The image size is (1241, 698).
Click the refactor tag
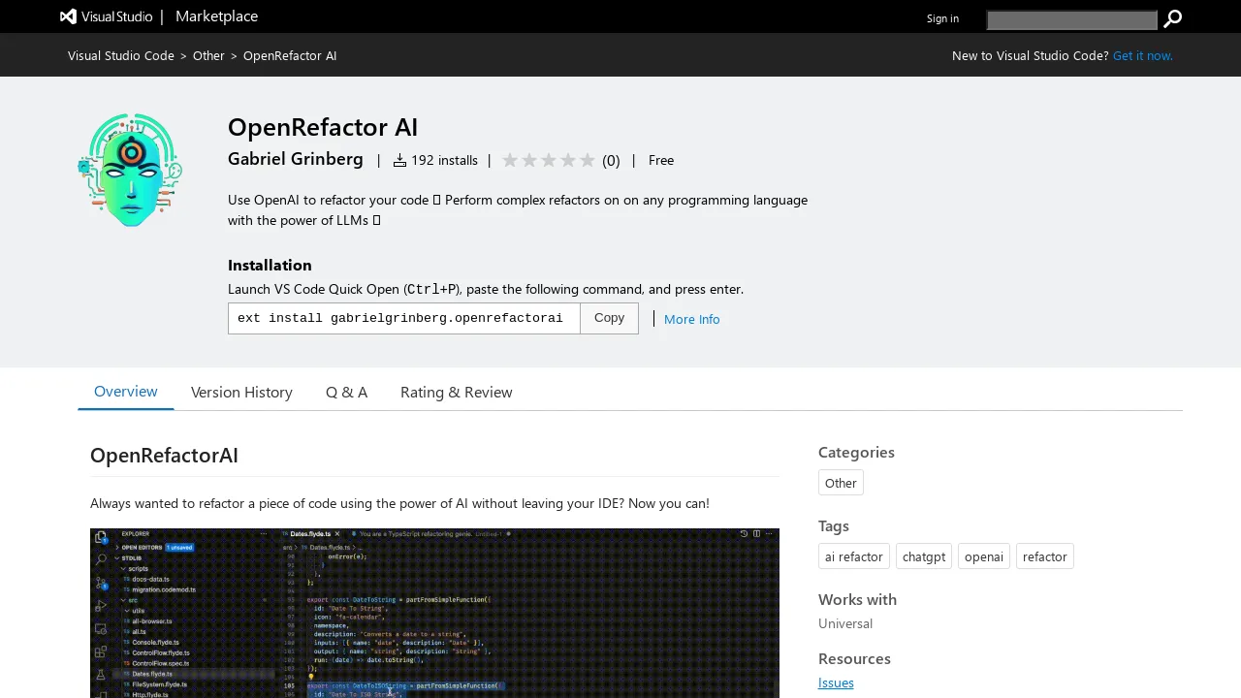tap(1044, 556)
